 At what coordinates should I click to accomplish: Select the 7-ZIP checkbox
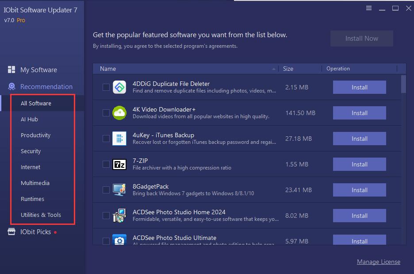(x=106, y=164)
